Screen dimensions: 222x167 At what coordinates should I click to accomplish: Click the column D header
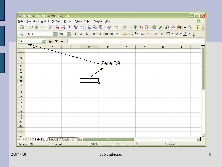(89, 47)
